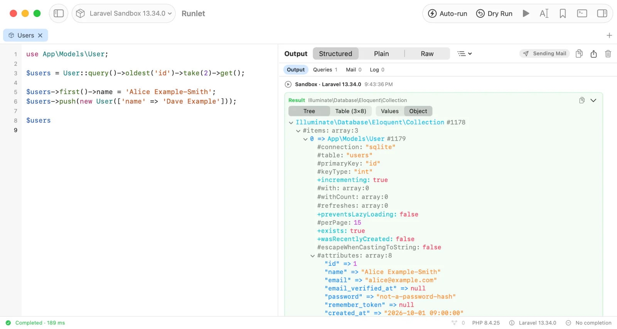Collapse the Eloquent Collection root node
Viewport: 617px width, 329px height.
[291, 123]
